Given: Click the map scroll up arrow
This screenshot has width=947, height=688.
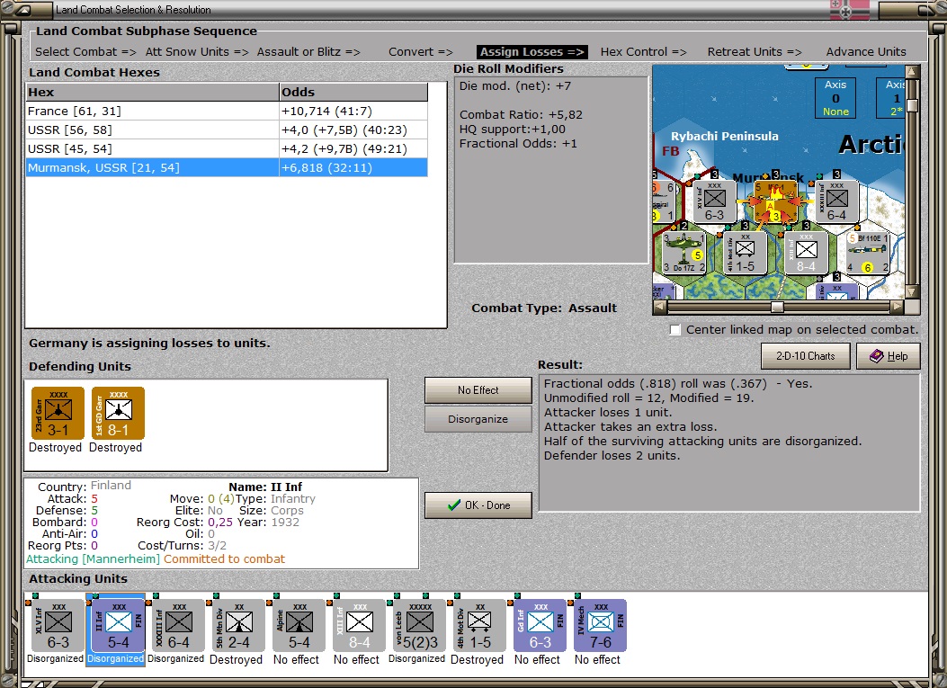Looking at the screenshot, I should pyautogui.click(x=912, y=72).
